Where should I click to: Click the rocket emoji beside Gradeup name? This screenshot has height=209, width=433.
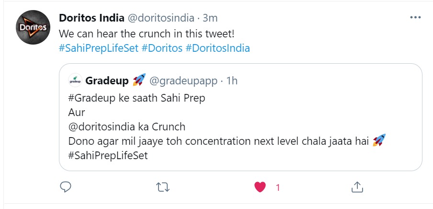tap(139, 81)
